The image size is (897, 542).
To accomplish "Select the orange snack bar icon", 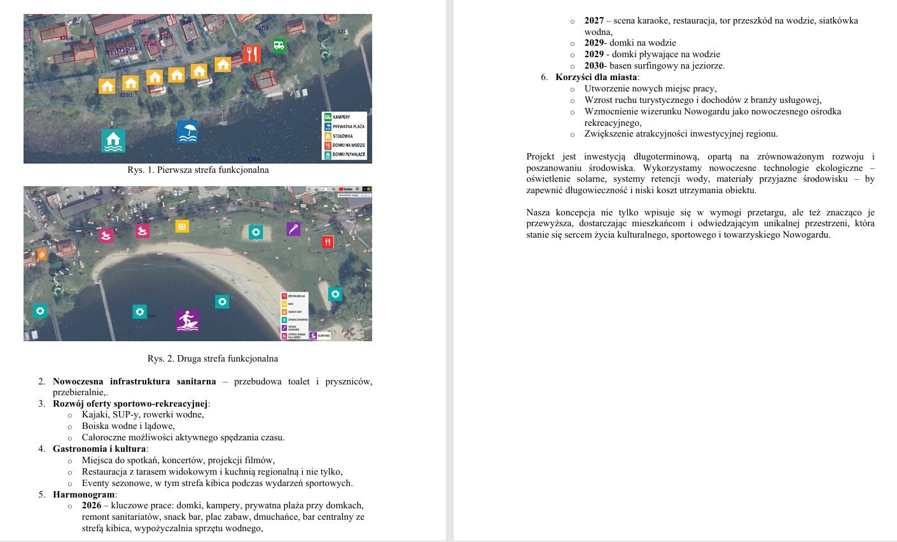I will pyautogui.click(x=42, y=255).
